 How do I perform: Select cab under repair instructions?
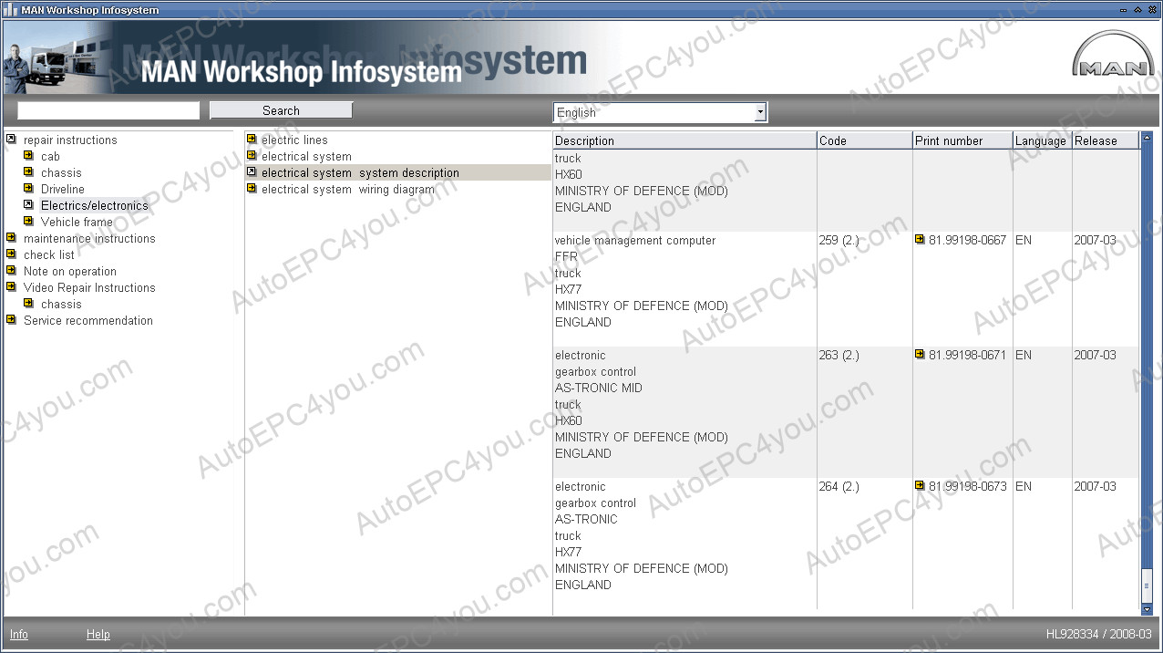(50, 156)
